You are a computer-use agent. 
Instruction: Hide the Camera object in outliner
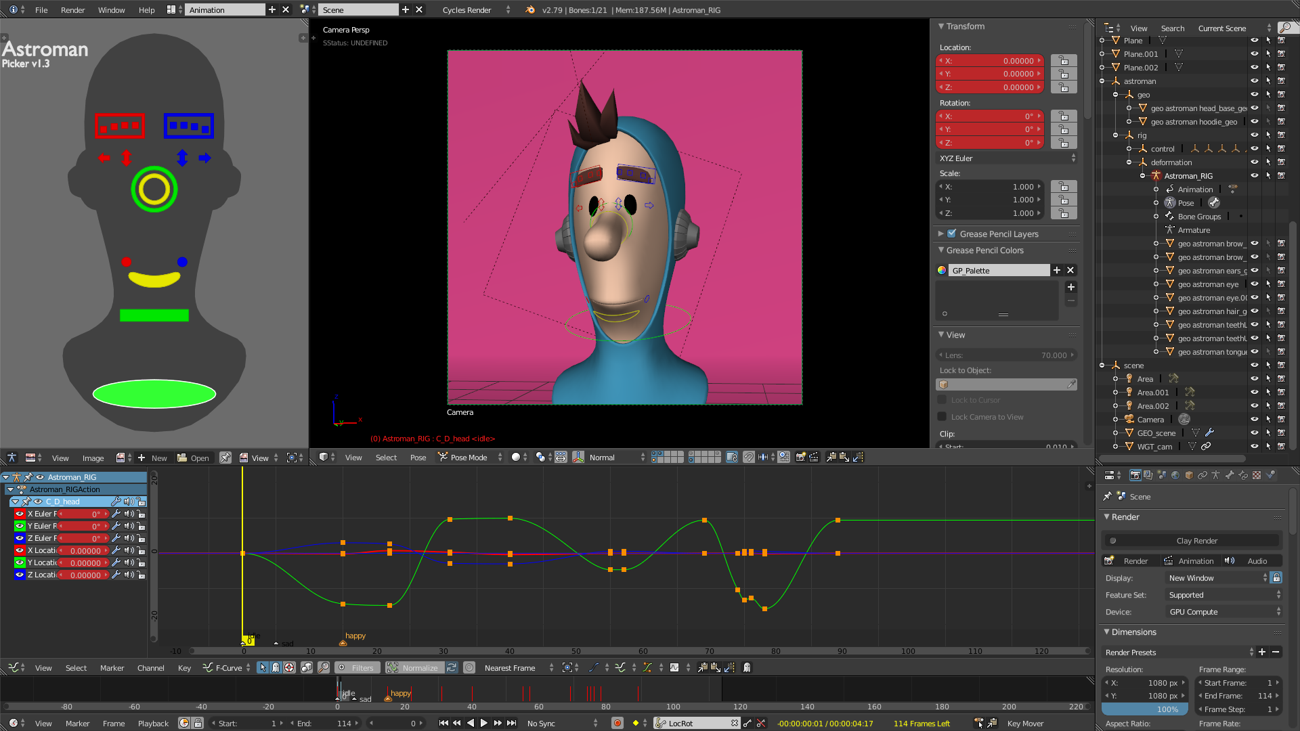pyautogui.click(x=1254, y=419)
